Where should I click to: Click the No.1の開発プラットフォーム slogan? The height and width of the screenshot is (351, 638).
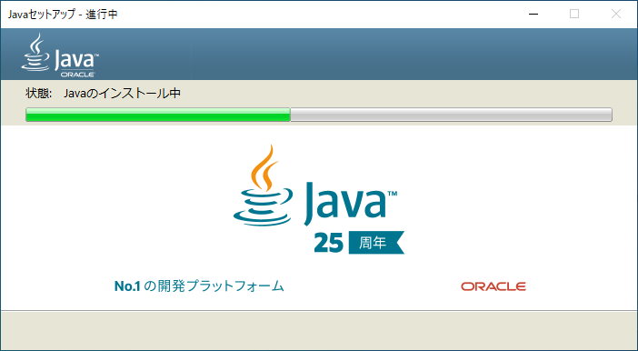point(199,286)
